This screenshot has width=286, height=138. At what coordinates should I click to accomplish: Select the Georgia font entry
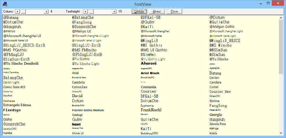[x=216, y=115]
